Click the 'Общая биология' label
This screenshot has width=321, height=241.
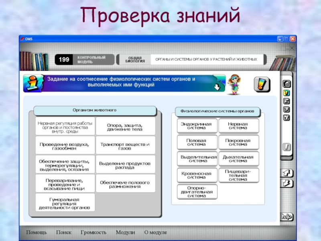[x=135, y=59]
